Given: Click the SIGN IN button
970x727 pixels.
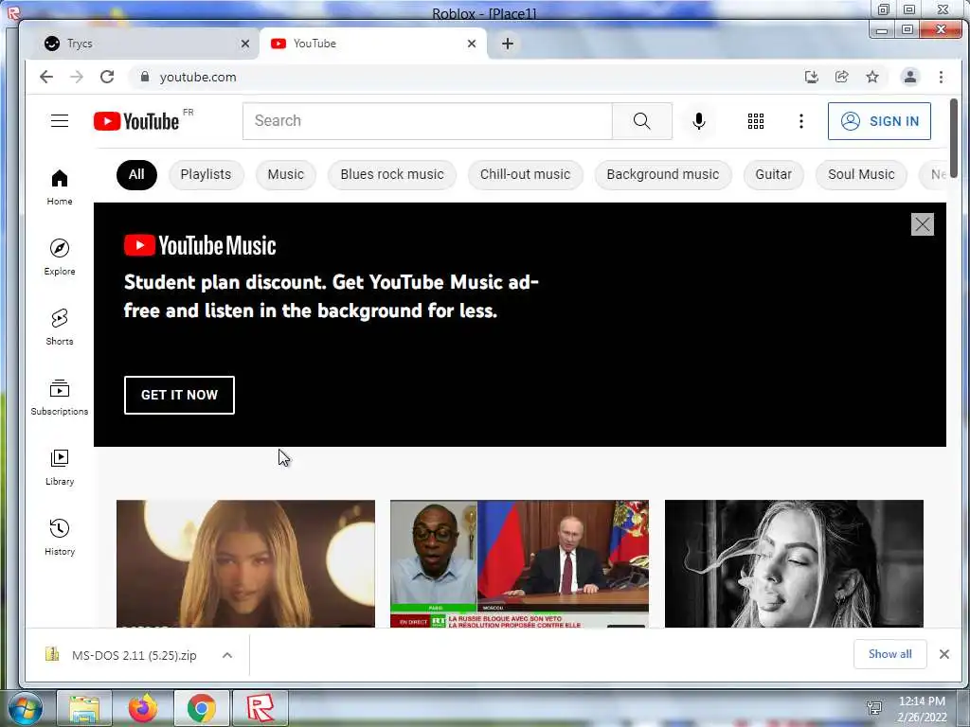Looking at the screenshot, I should [879, 121].
